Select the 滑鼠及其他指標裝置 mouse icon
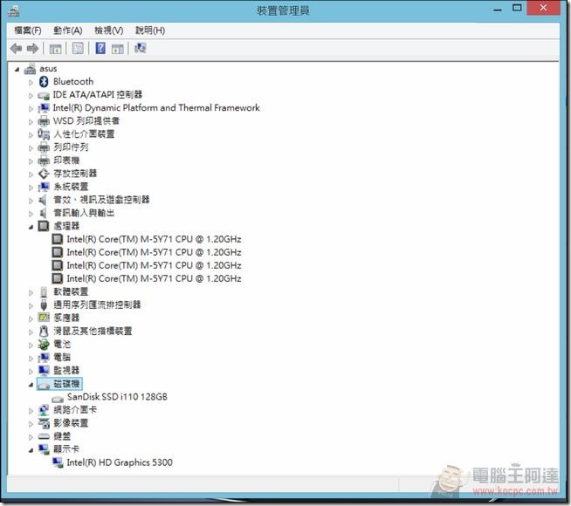 pos(44,331)
